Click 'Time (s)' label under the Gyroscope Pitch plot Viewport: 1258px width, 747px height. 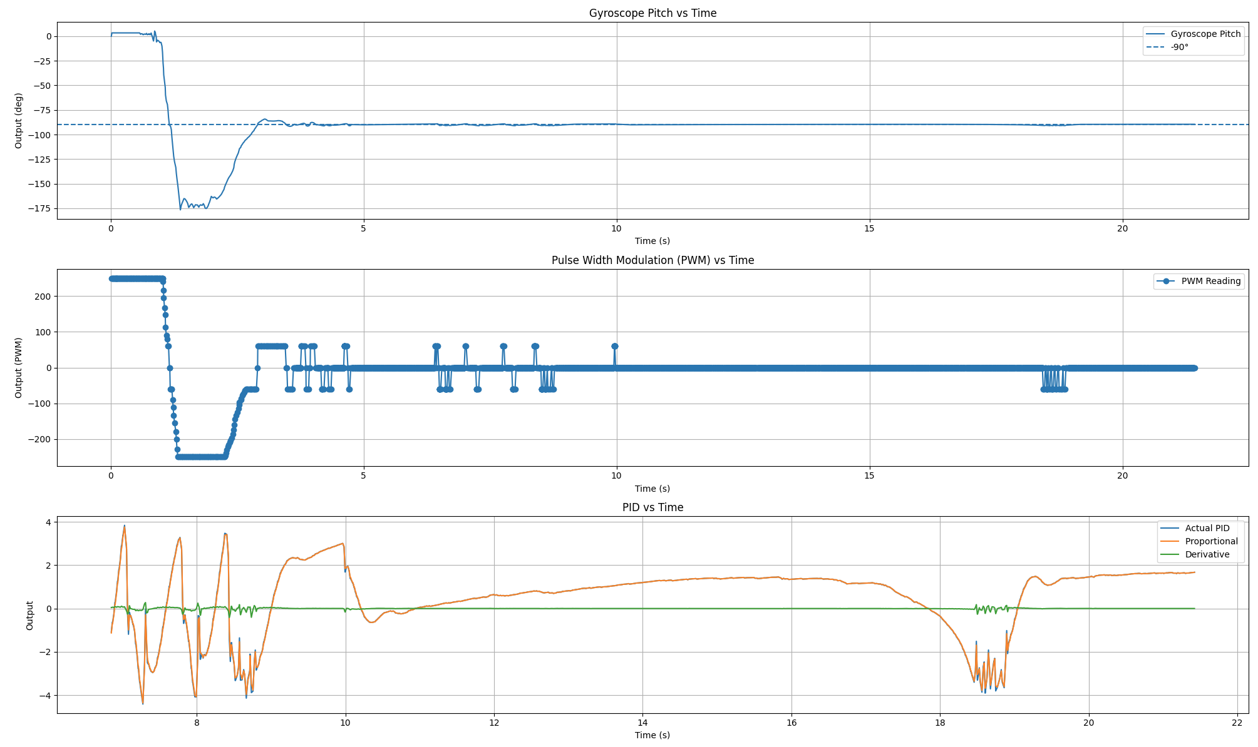click(652, 241)
